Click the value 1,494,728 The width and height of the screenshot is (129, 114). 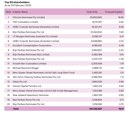click(x=97, y=95)
